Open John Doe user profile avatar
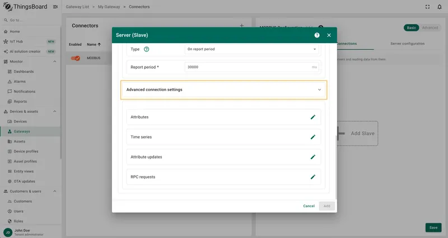The image size is (448, 238). click(8, 232)
